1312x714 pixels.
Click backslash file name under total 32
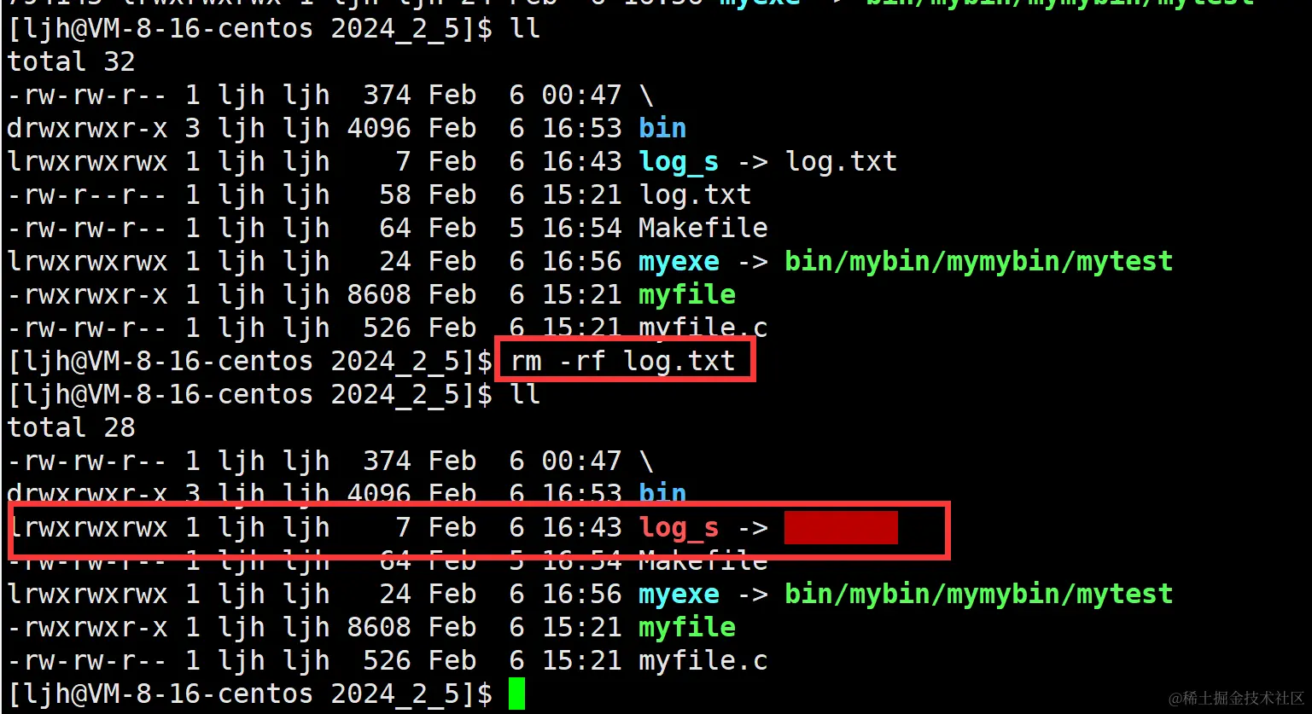646,95
